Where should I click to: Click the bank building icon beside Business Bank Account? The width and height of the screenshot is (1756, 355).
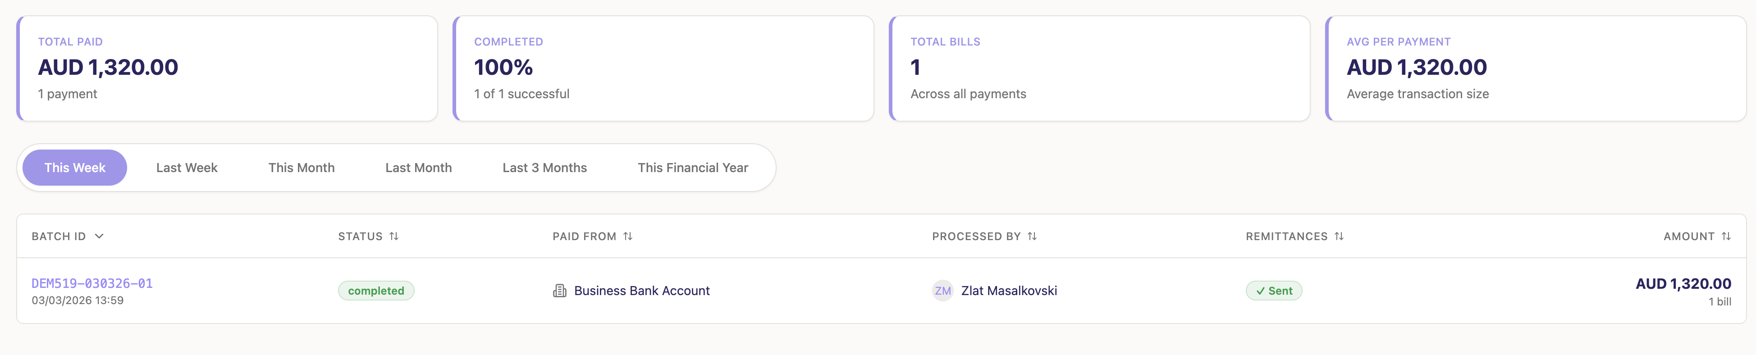click(x=560, y=291)
